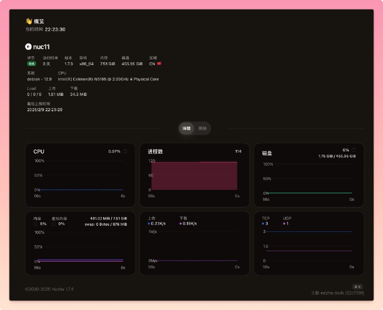Click the purple download speed legend dot
383x310 pixels.
[x=181, y=224]
